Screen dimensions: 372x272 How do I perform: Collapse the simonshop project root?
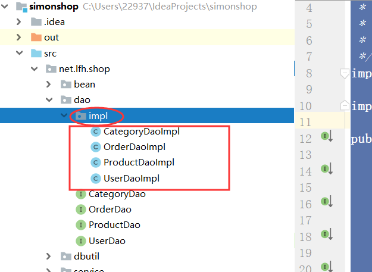pyautogui.click(x=5, y=7)
